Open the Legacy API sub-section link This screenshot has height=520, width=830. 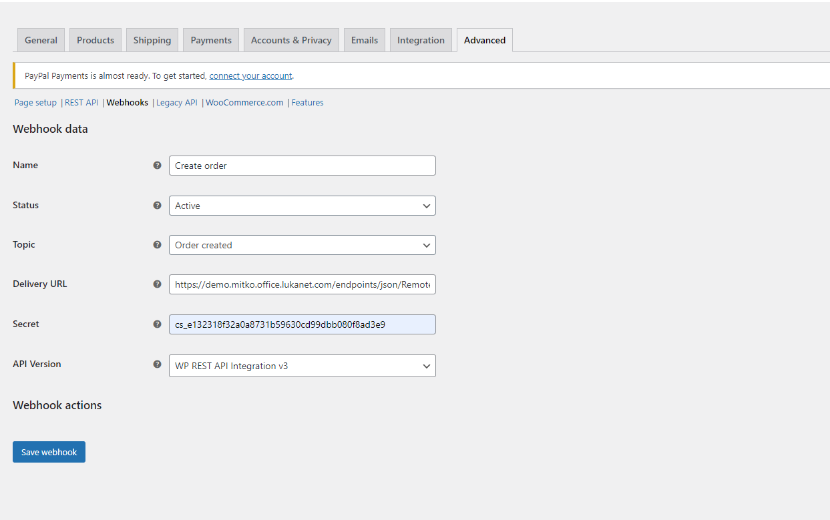point(177,103)
